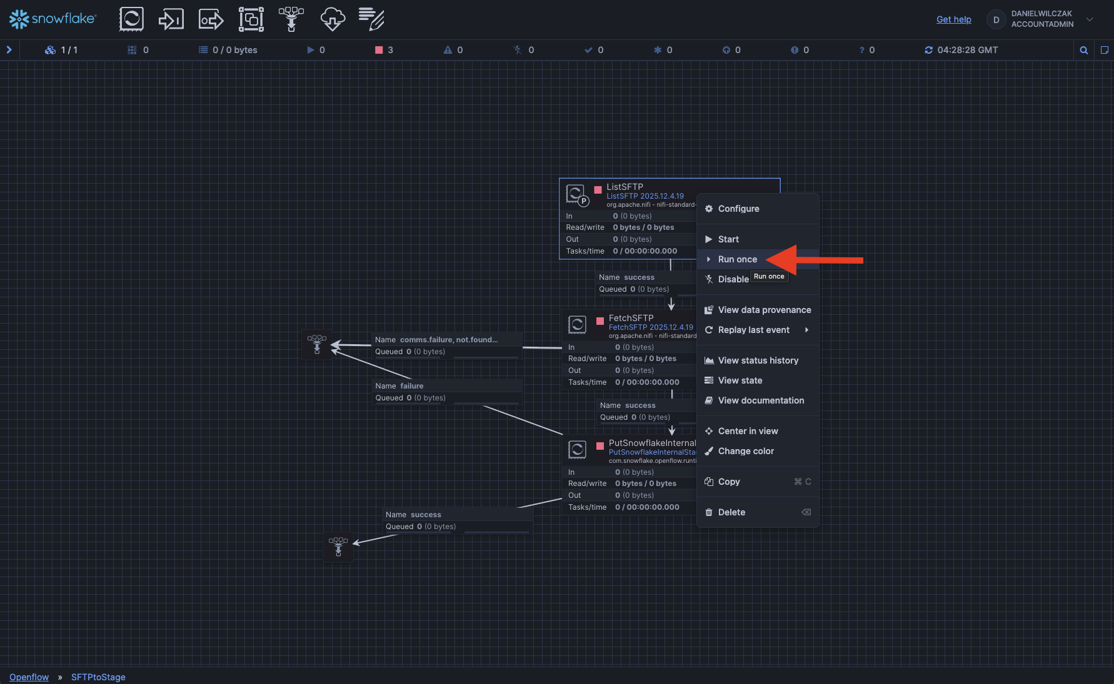The height and width of the screenshot is (684, 1114).
Task: Choose Change color from the menu
Action: click(746, 451)
